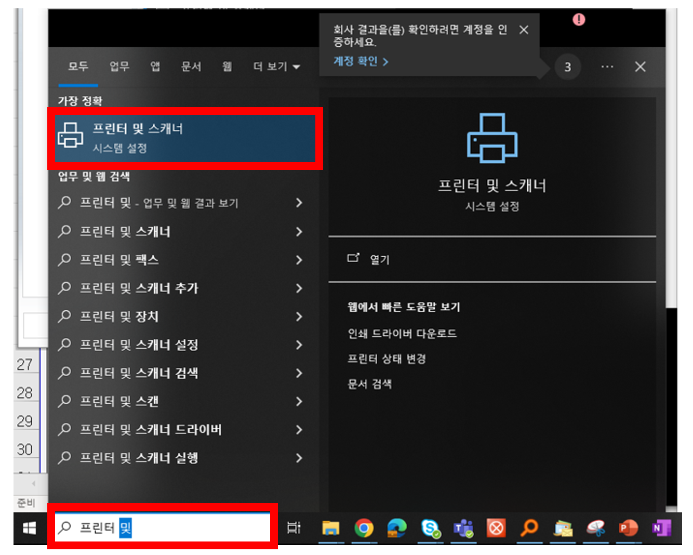Select the 프린터 및 팩스 search suggestion
Viewport: 693px width, 555px height.
pyautogui.click(x=119, y=259)
